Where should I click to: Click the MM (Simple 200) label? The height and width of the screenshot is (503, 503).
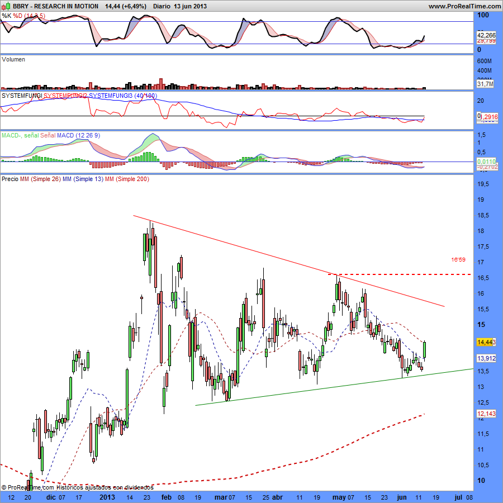click(x=127, y=179)
